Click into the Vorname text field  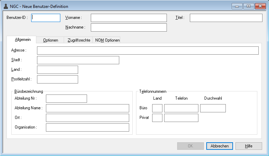(129, 18)
